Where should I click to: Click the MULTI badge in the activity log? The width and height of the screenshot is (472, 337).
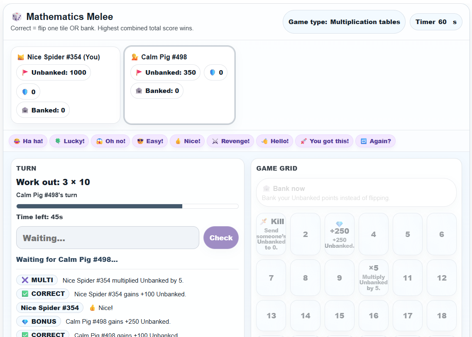tap(37, 280)
